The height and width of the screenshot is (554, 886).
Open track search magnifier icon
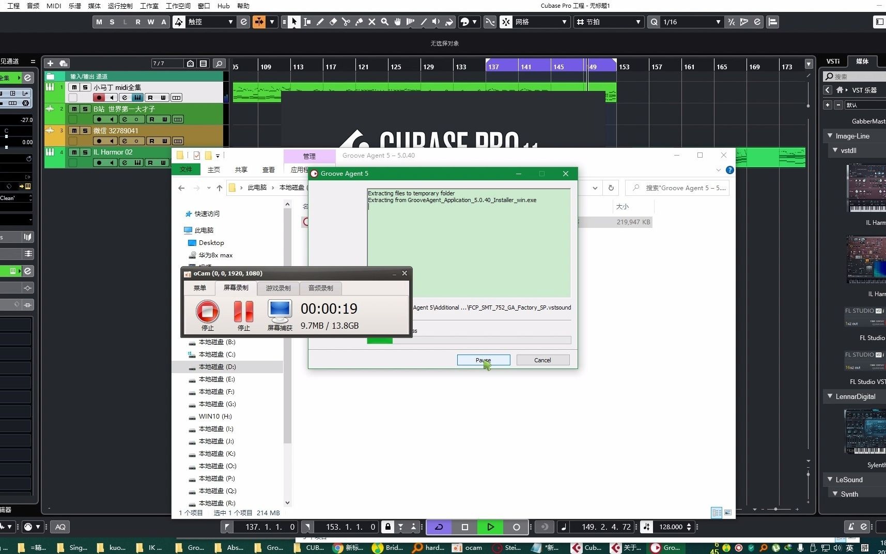[219, 63]
